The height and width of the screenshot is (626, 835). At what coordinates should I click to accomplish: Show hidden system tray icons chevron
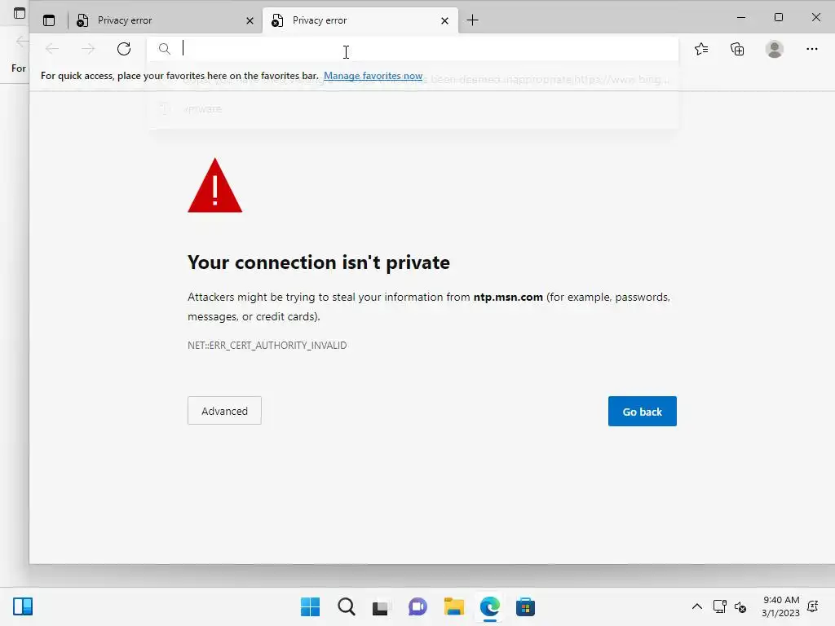click(696, 606)
